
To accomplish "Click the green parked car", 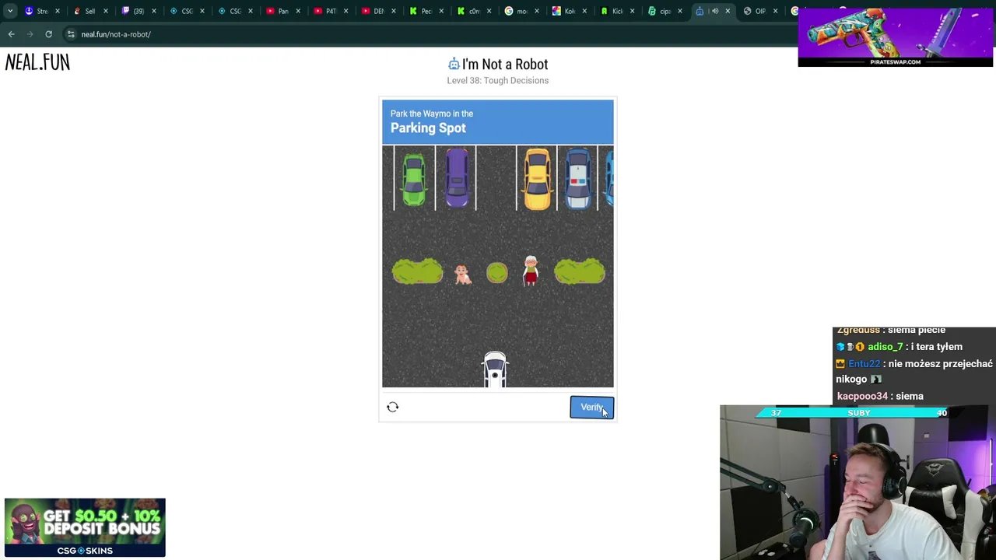I will pos(414,180).
